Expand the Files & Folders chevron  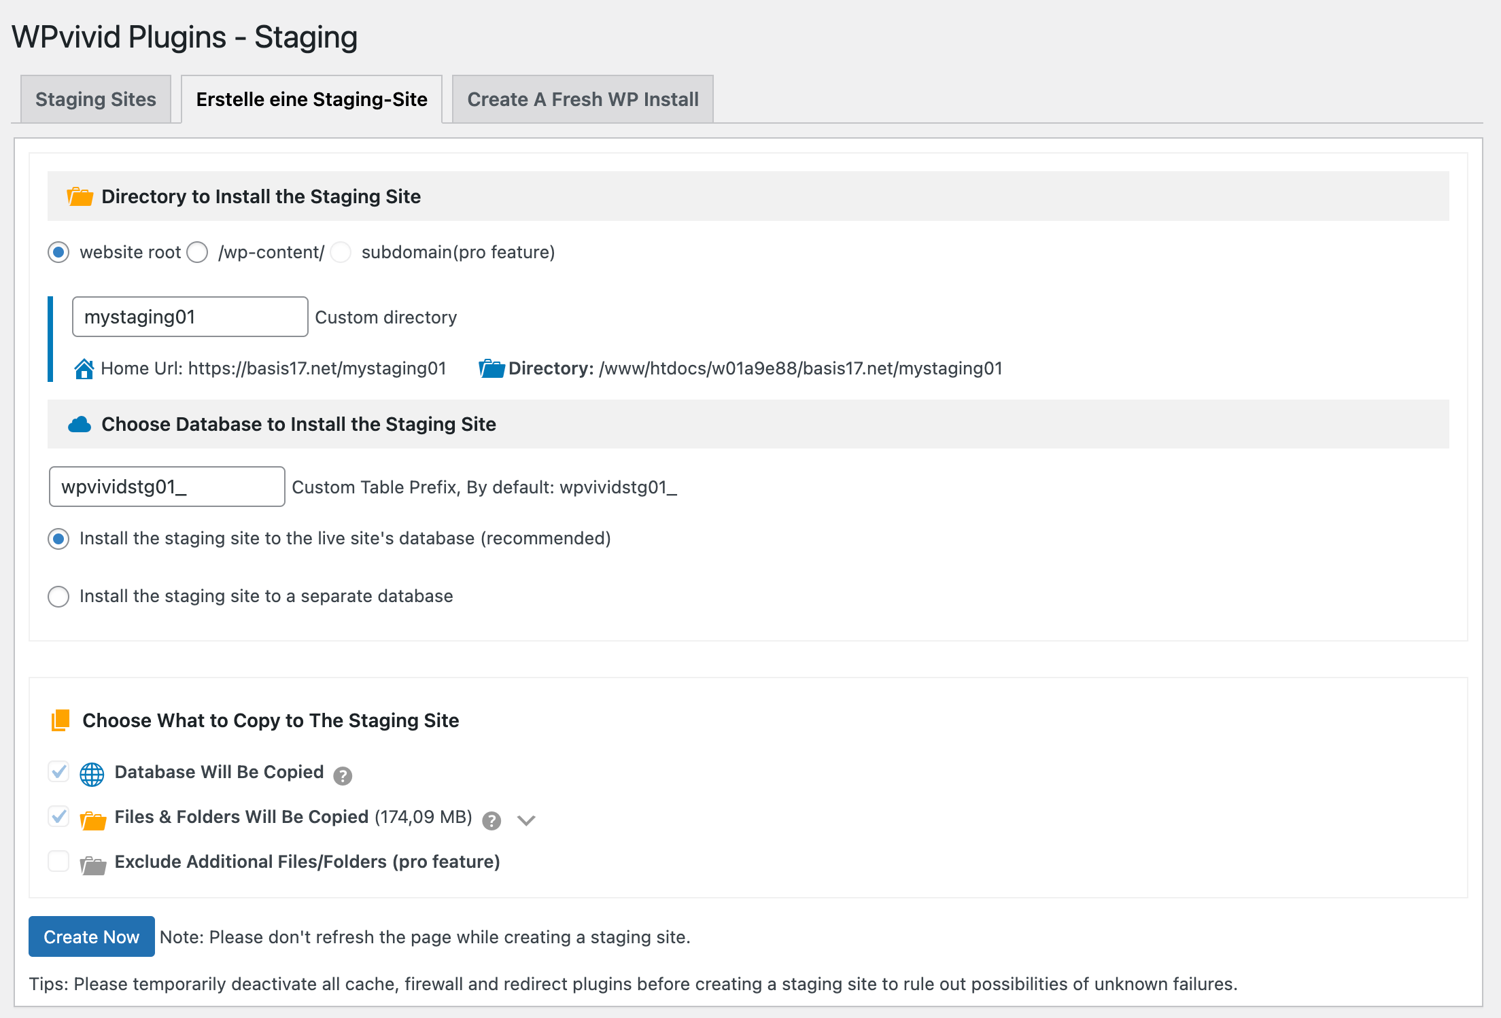(526, 820)
